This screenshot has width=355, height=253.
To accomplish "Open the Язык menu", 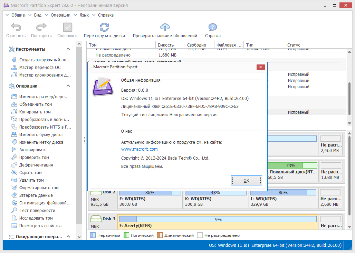I will point(84,15).
